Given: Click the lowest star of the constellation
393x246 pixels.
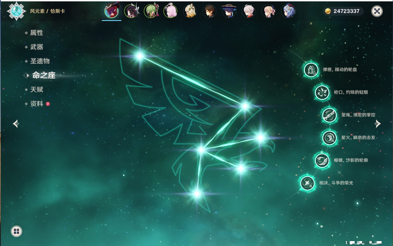Looking at the screenshot, I should (x=197, y=194).
